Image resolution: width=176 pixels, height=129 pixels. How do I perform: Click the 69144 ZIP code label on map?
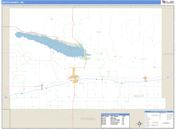pyautogui.click(x=99, y=32)
